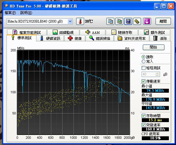Increase short stroke gB spinner value
Screen dimensions: 176x145
pyautogui.click(x=157, y=73)
